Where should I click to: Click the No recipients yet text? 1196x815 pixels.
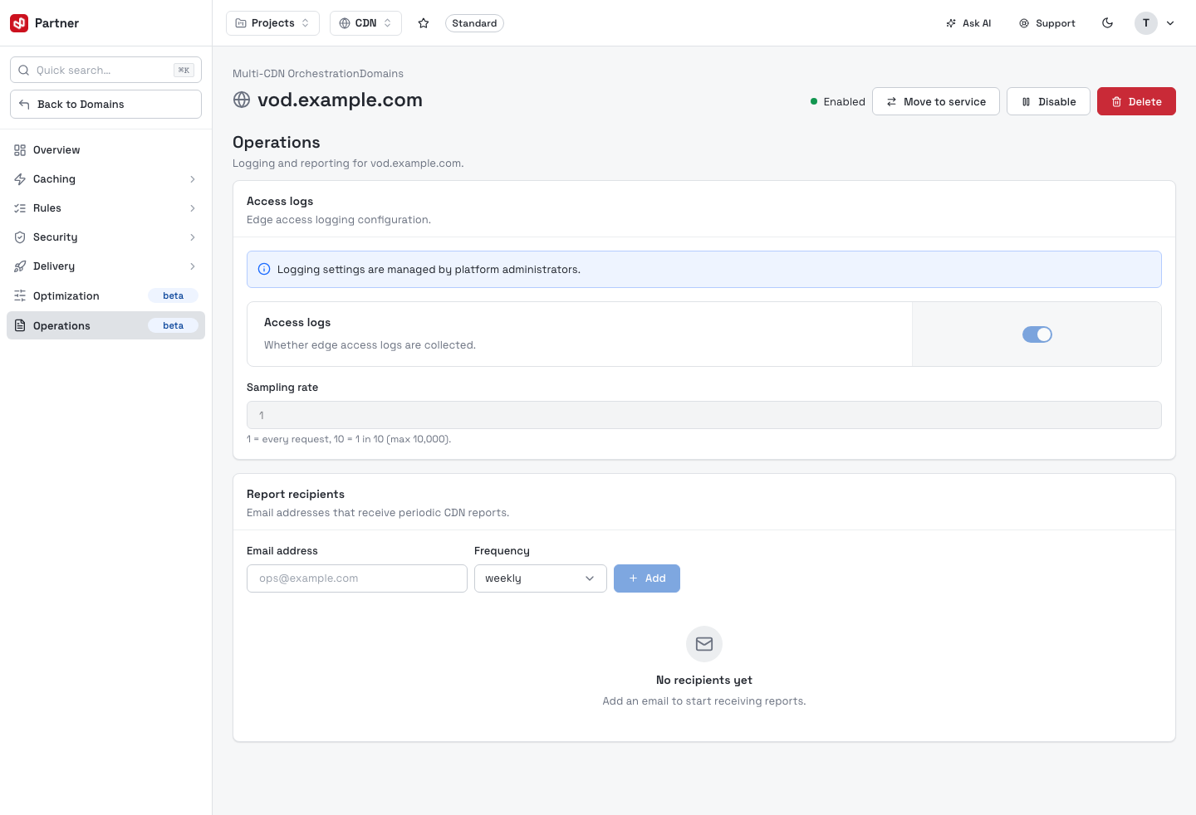[704, 680]
